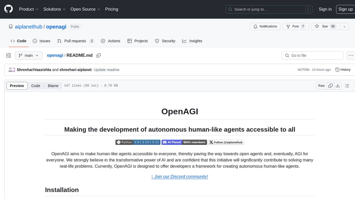Open the Pricing page
This screenshot has height=199, width=355.
111,9
